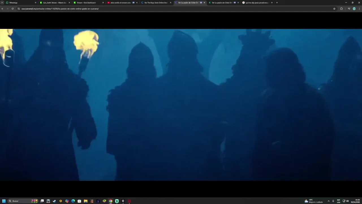Close the Lian_Sorth Stream tab
The width and height of the screenshot is (362, 204).
click(69, 3)
